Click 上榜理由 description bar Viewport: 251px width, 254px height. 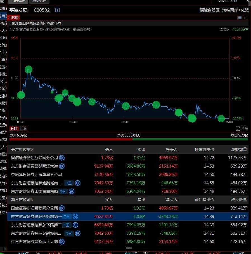pos(128,23)
